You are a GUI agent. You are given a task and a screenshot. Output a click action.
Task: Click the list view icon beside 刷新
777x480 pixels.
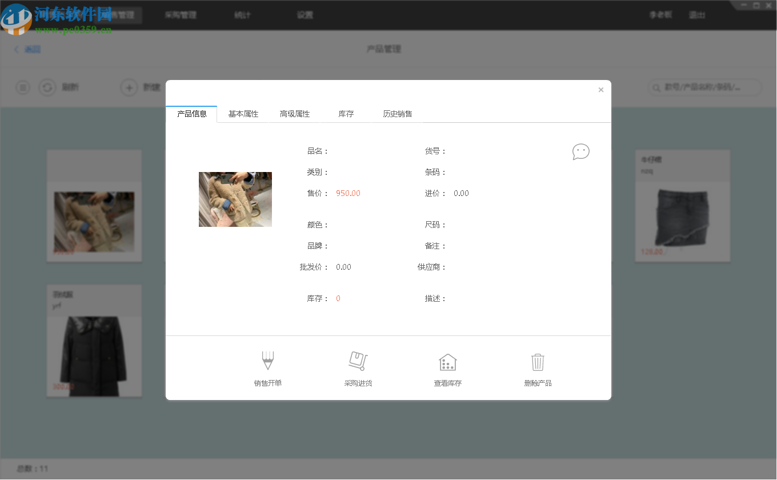click(22, 87)
